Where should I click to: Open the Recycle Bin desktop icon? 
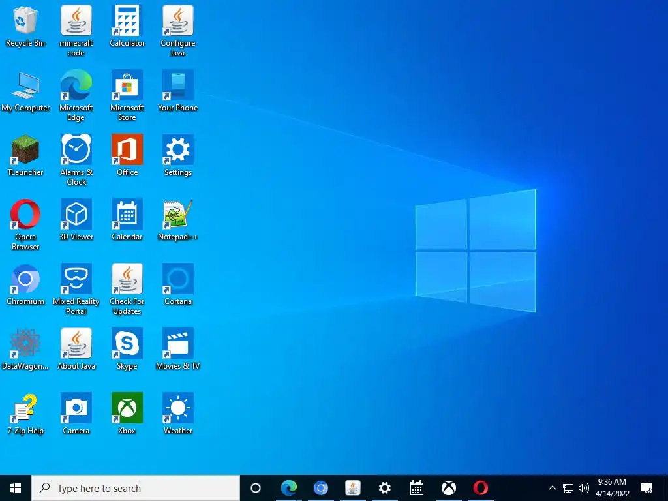click(x=25, y=26)
